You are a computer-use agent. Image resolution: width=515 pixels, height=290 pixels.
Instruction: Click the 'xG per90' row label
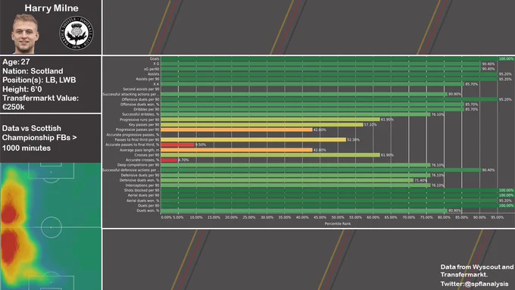(151, 69)
